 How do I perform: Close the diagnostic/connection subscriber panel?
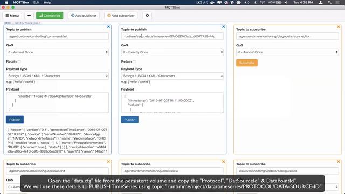pos(339,27)
